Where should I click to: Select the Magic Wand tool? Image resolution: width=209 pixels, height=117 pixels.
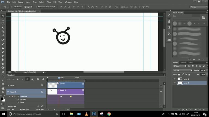pyautogui.click(x=3, y=28)
